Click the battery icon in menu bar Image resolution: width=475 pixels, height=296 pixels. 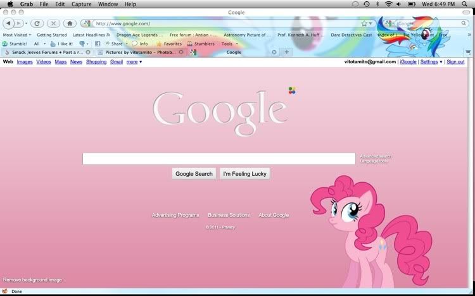(412, 4)
